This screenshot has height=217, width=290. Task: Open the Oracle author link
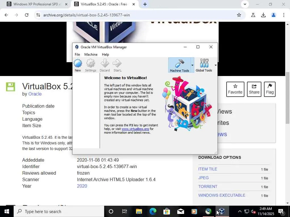pos(35,94)
